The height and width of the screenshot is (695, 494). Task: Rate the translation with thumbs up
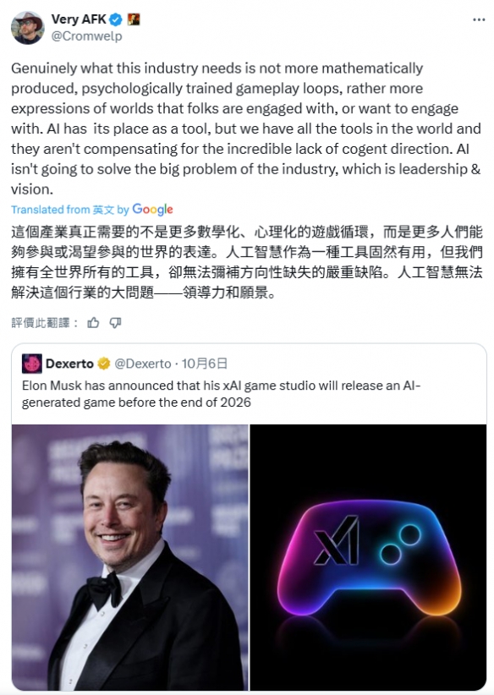93,323
